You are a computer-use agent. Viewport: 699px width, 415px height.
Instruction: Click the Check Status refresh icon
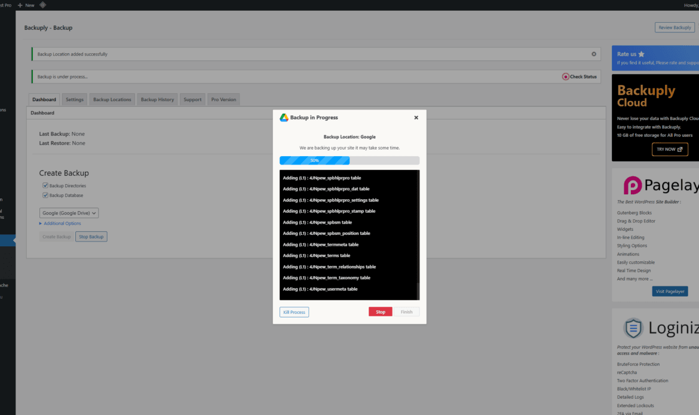[565, 77]
